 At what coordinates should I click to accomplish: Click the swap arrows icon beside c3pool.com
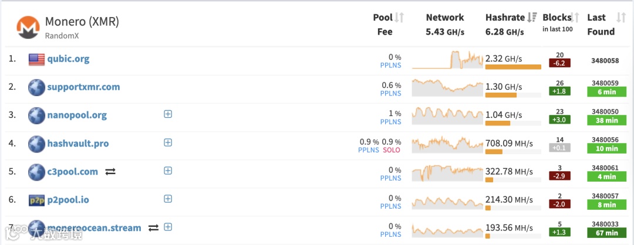[110, 172]
